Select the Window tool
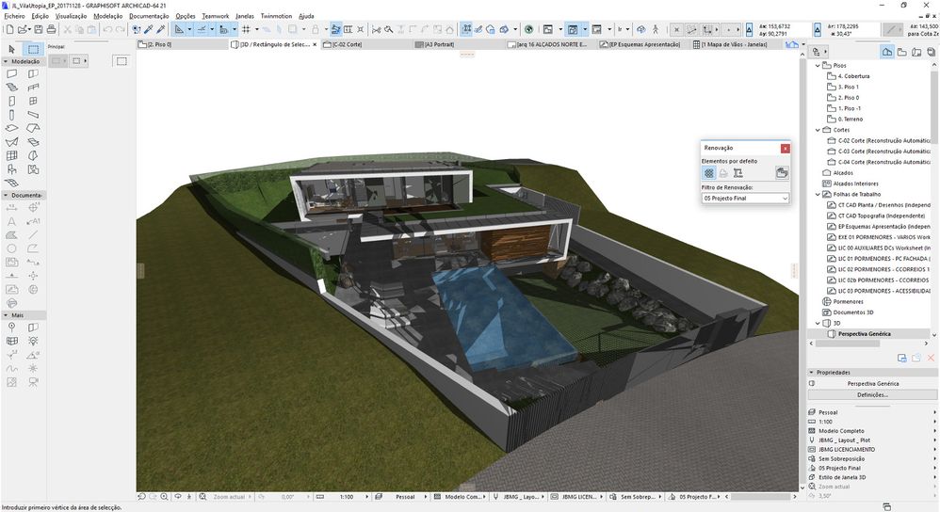Image resolution: width=940 pixels, height=512 pixels. tap(33, 102)
